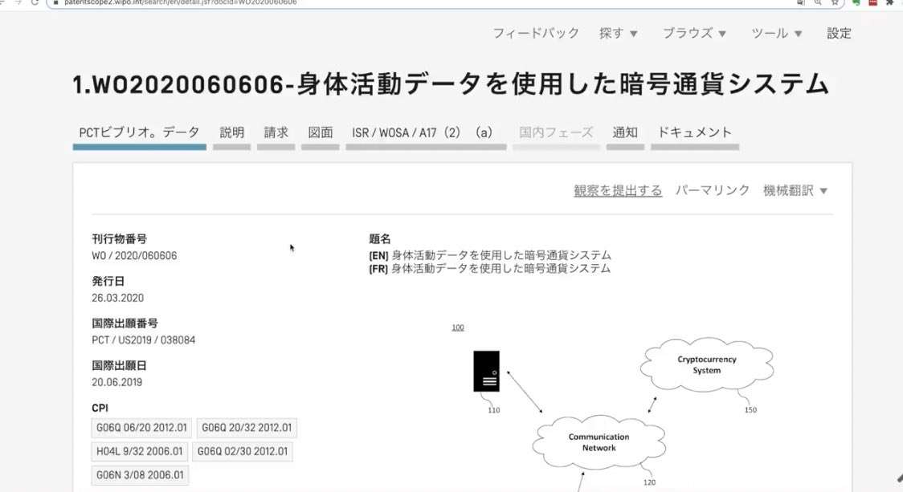Click the G06Q 06/20 2012.01 classification tag
Screen dimensions: 903x492
[x=142, y=429]
